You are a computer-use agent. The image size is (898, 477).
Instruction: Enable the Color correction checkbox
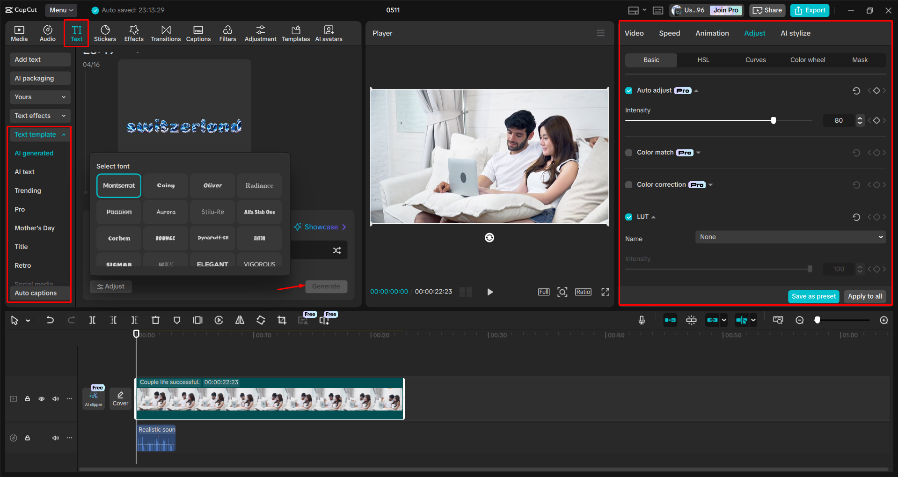click(629, 185)
